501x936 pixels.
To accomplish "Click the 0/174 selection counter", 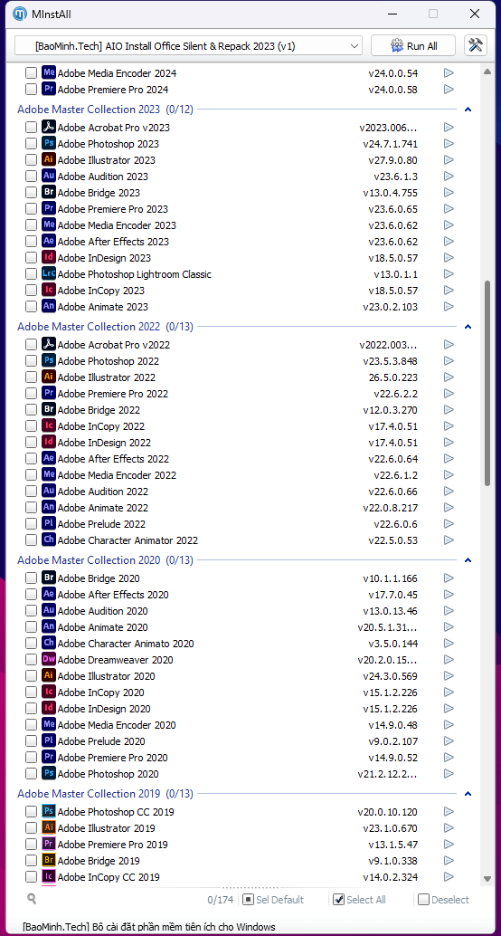I will 220,900.
